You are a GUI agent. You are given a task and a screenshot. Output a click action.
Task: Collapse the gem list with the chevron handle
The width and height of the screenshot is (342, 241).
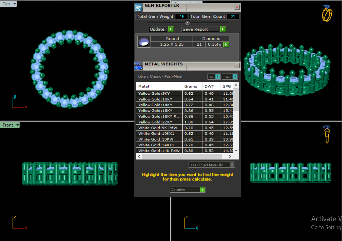coord(187,22)
